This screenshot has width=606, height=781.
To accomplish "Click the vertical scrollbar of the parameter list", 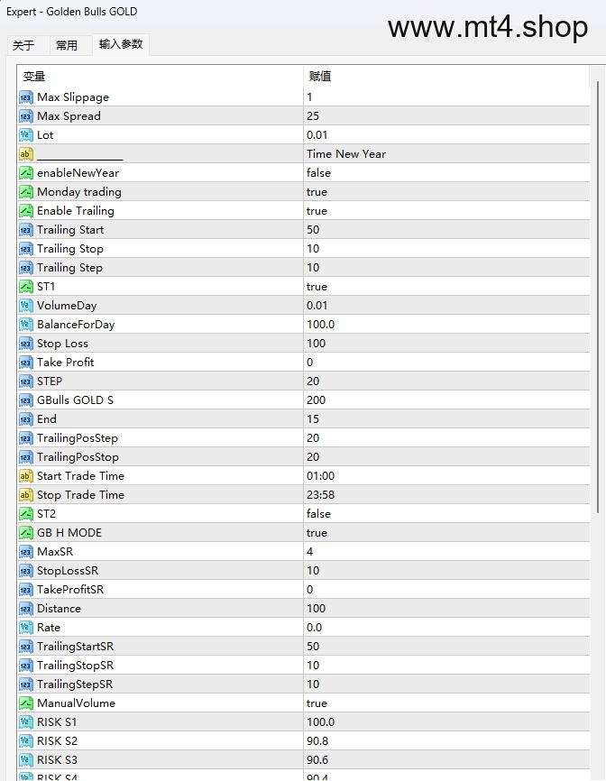I will pyautogui.click(x=598, y=298).
